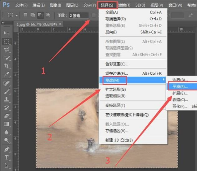Select the Quick Selection tool
The height and width of the screenshot is (171, 197).
pos(7,58)
